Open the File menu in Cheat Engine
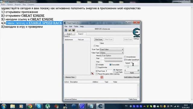The image size is (193, 109). point(66,27)
